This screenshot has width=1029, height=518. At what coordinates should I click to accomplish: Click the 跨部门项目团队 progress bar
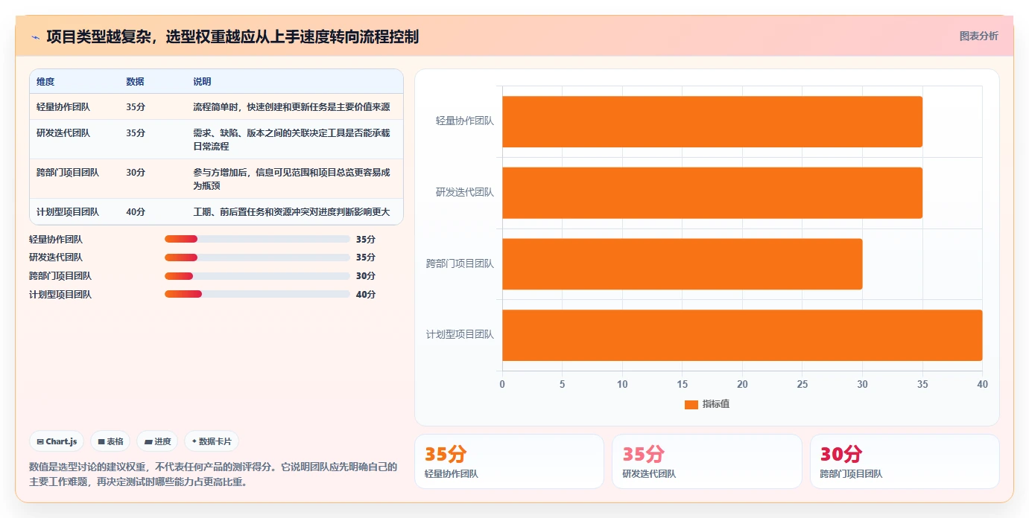pos(257,276)
